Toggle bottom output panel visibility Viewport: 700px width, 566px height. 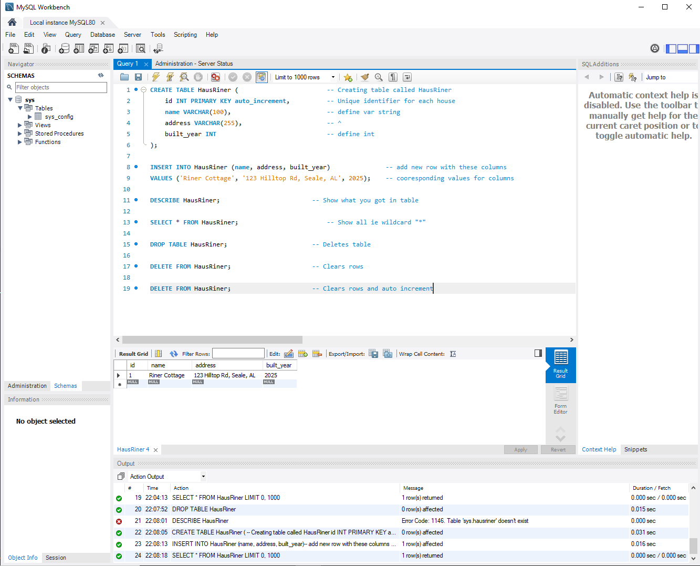(683, 48)
